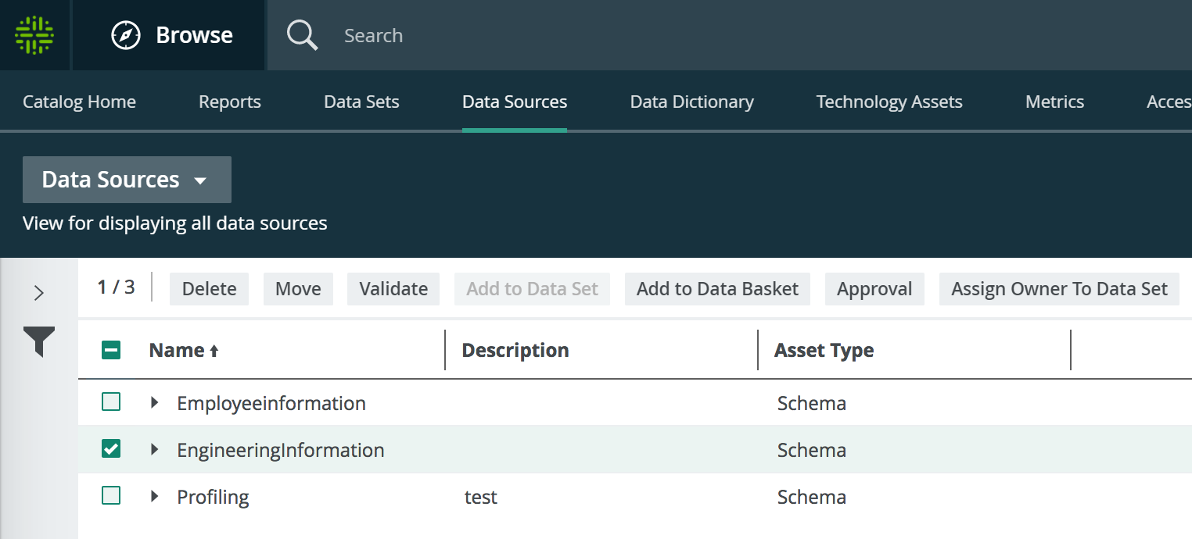The width and height of the screenshot is (1192, 539).
Task: Open the Technology Assets tab
Action: click(889, 102)
